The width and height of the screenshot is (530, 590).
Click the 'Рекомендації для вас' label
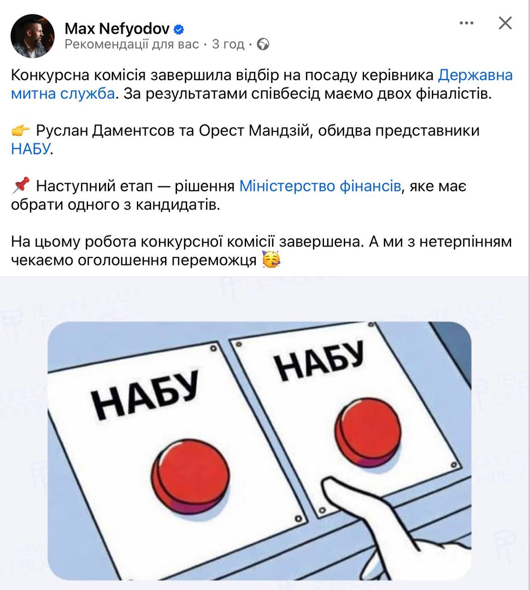[132, 44]
